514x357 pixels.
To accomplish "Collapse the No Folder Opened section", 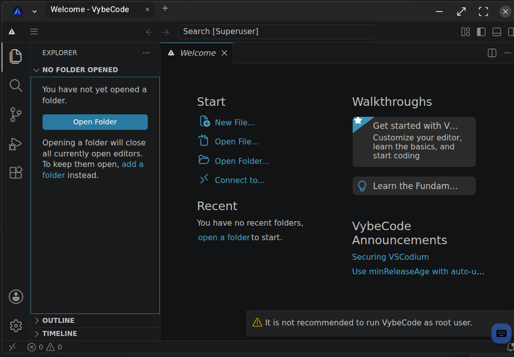I will coord(37,70).
